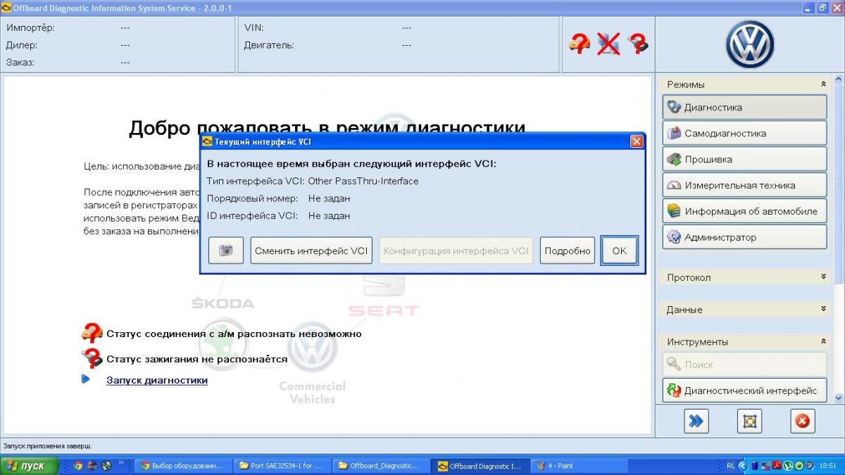Viewport: 845px width, 475px height.
Task: Click the Volkswagen logo in top-right
Action: click(x=750, y=44)
